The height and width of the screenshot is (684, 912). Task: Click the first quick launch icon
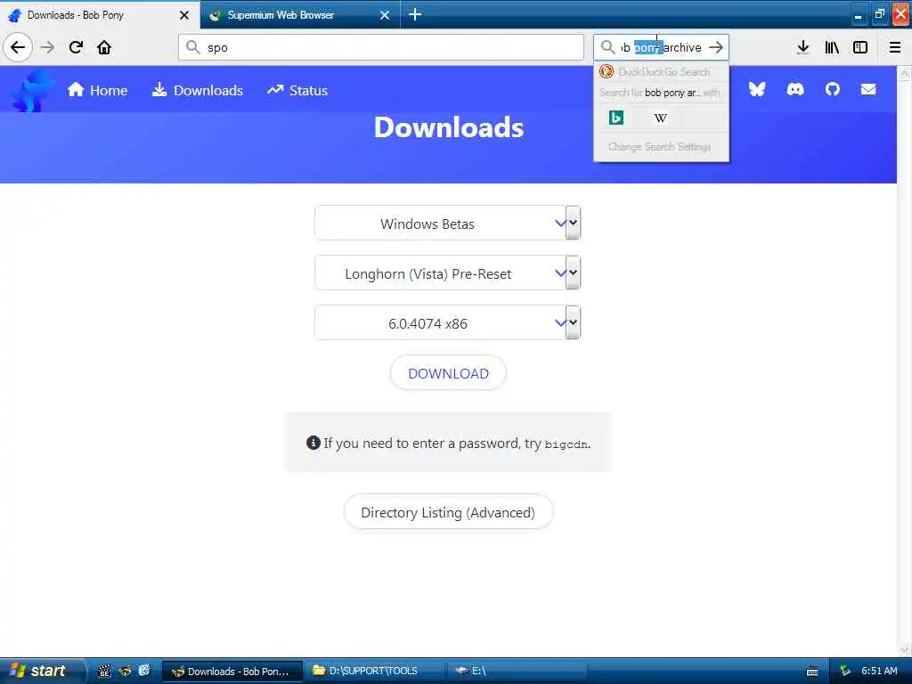click(x=104, y=672)
